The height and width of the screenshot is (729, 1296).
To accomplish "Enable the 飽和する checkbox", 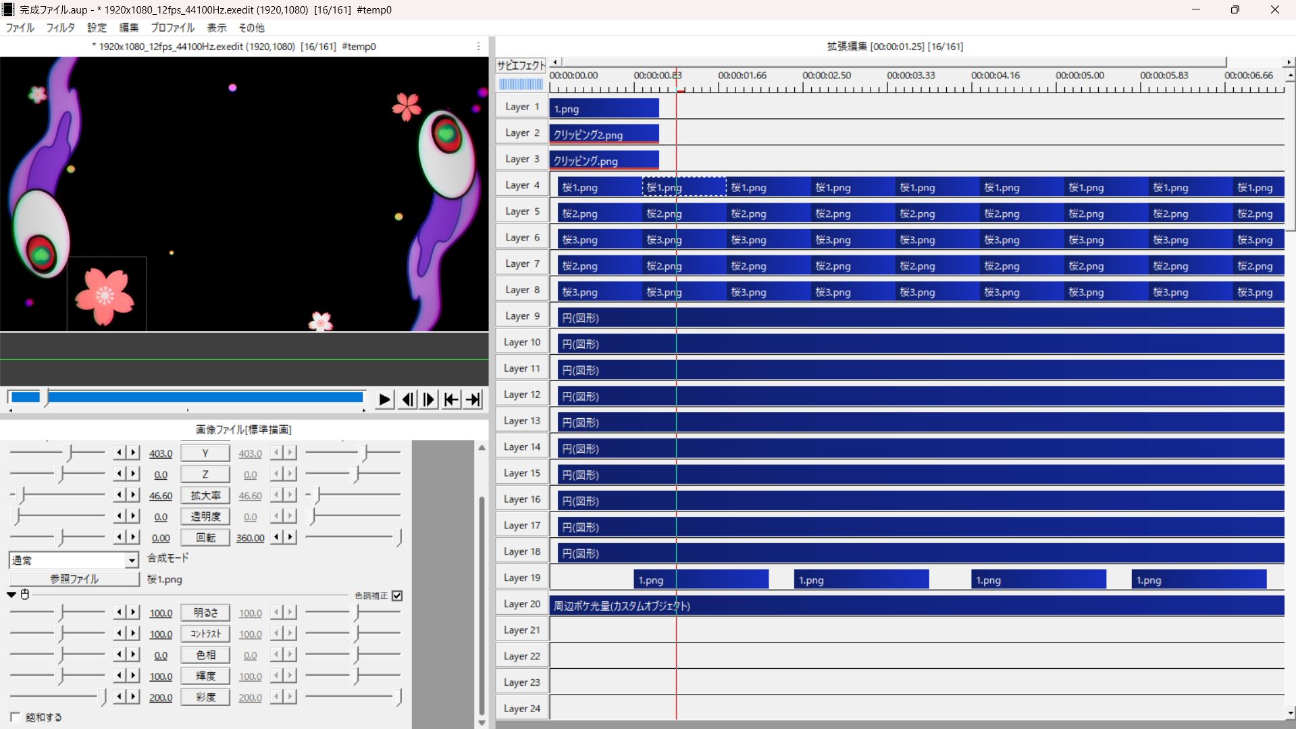I will point(16,717).
